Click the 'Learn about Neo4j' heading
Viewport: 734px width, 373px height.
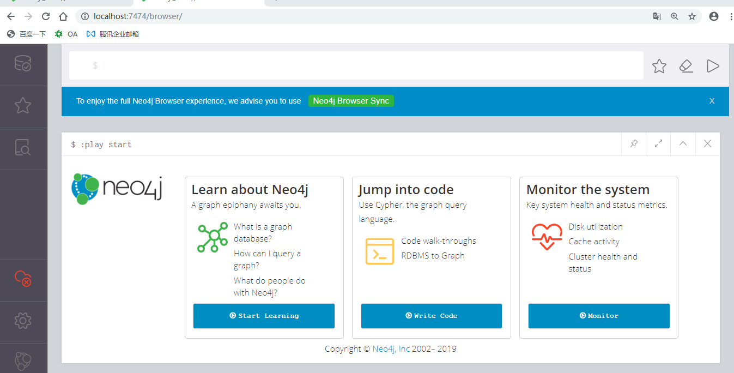250,190
